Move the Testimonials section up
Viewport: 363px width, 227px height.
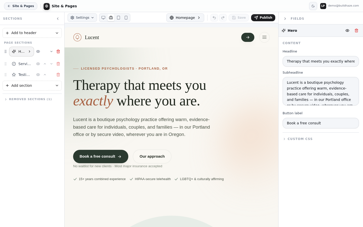[x=45, y=75]
